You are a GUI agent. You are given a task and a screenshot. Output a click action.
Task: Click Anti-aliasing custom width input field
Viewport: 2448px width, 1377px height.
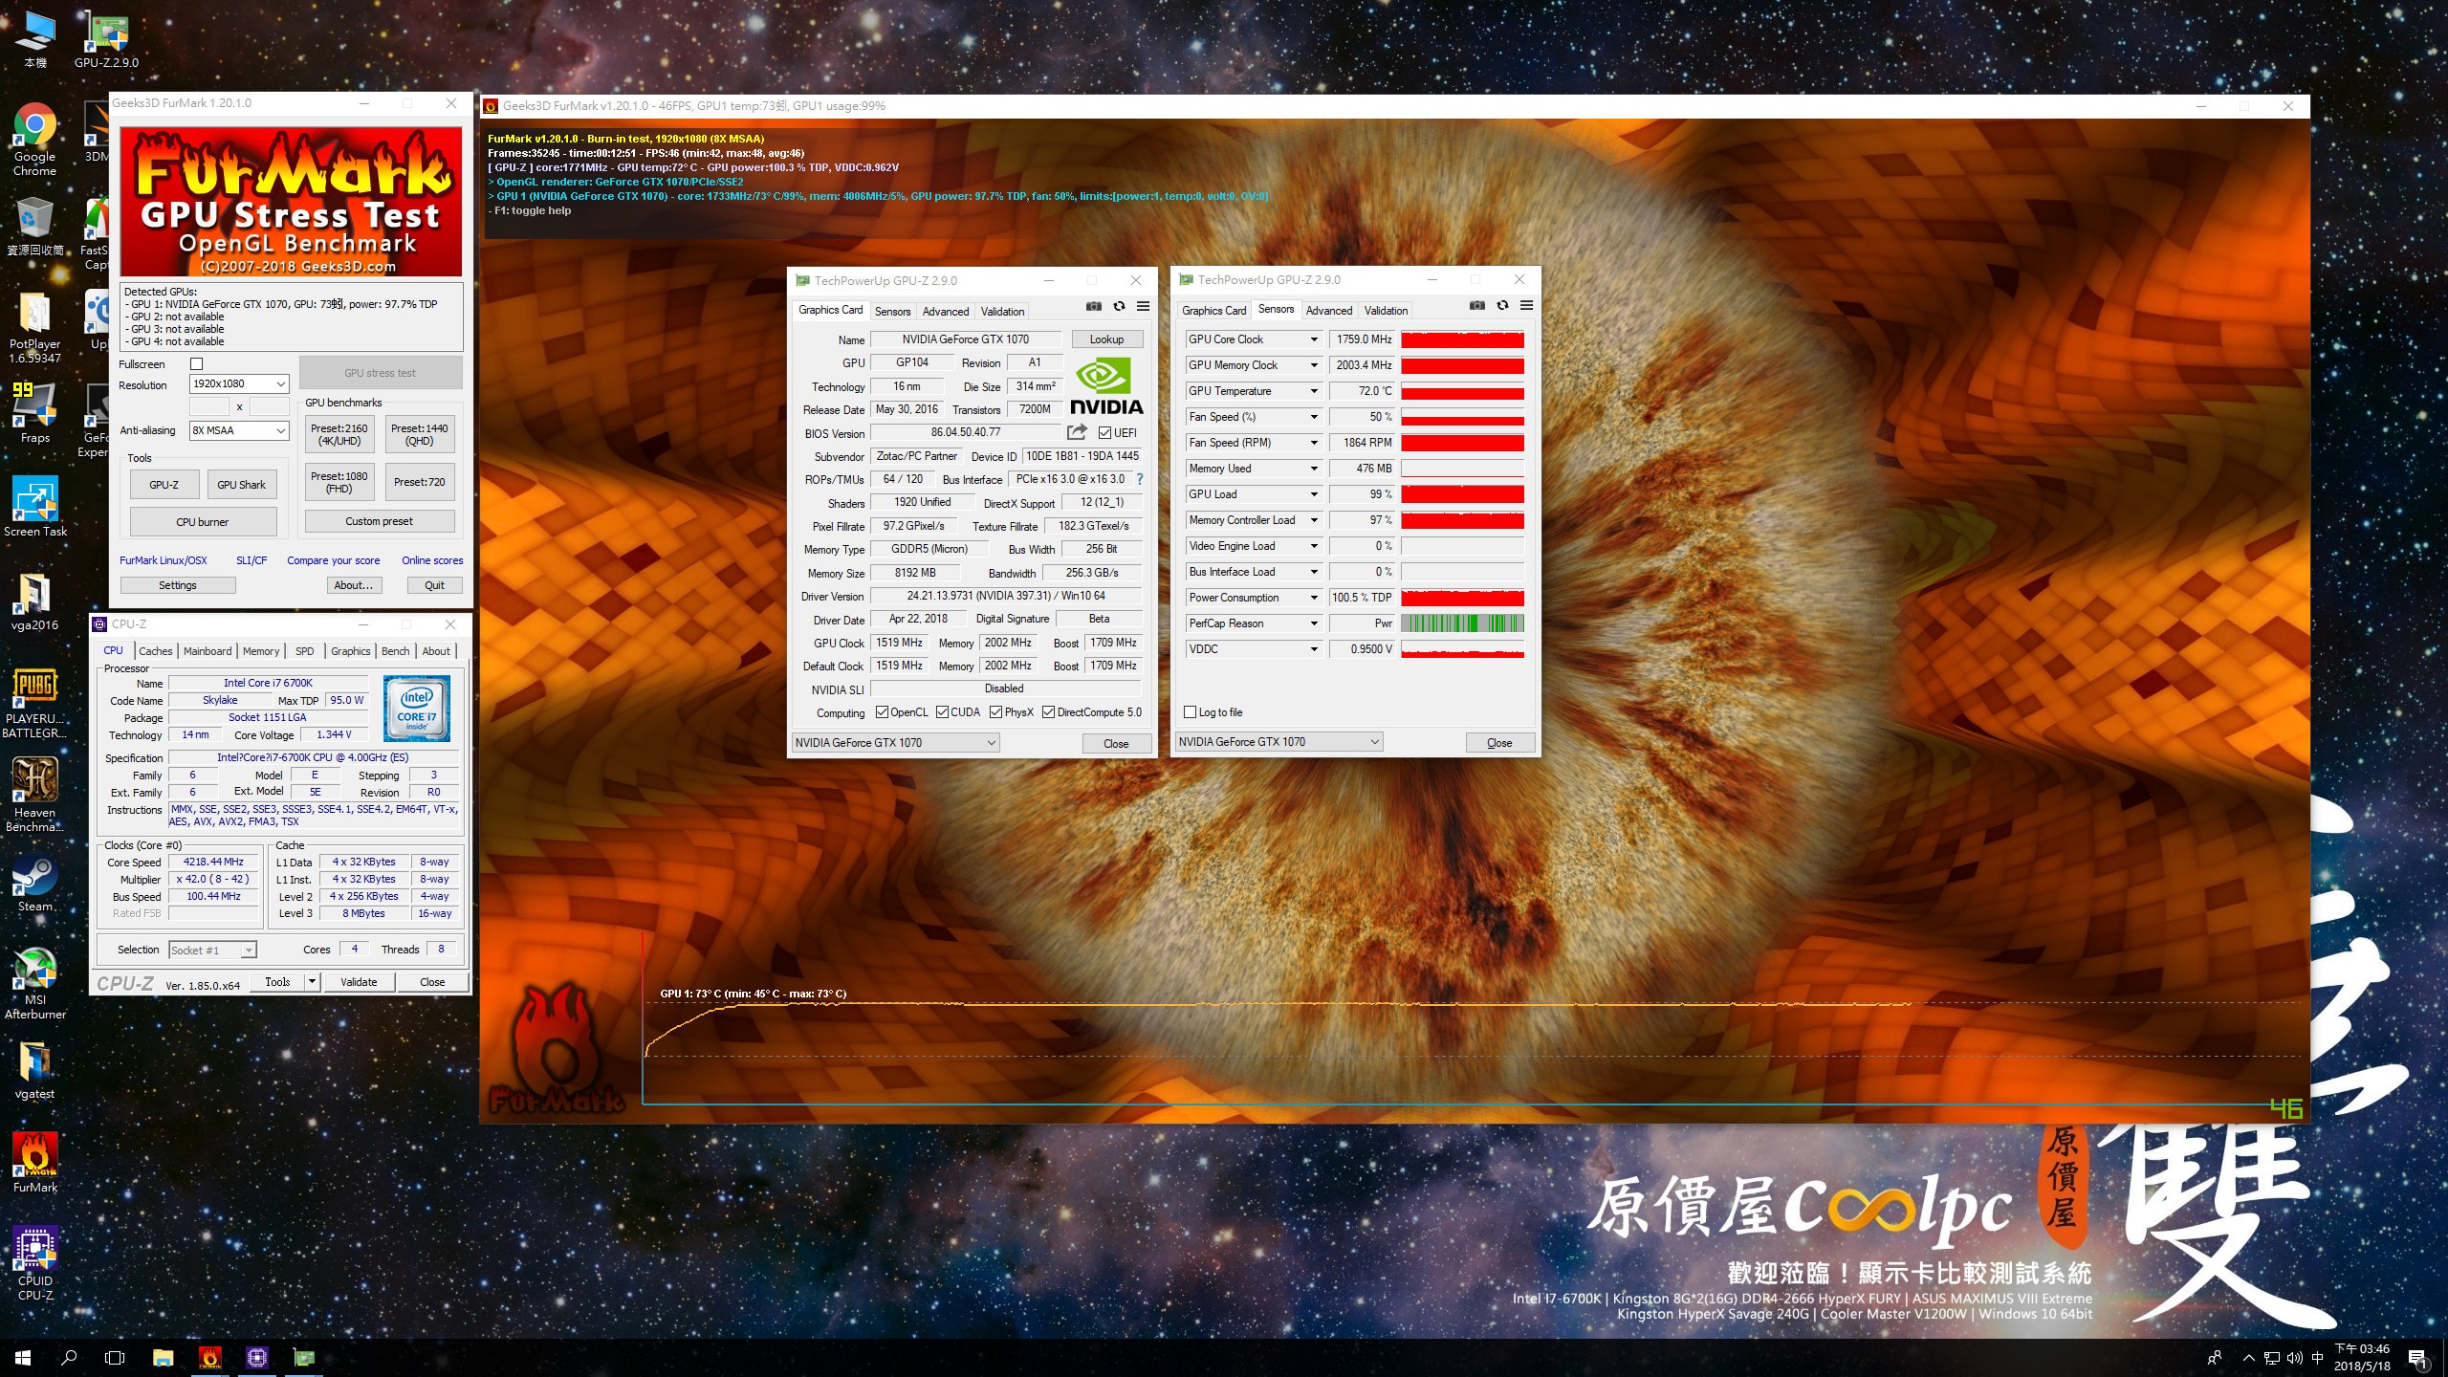[208, 407]
